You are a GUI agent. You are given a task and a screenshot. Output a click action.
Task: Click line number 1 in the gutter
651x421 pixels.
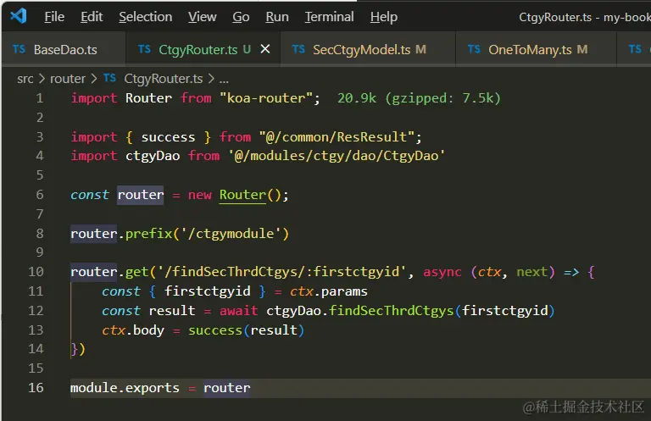[40, 98]
